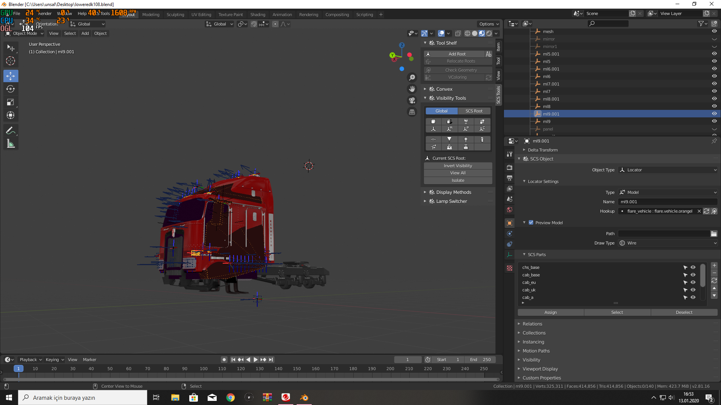
Task: Hide the mesh object in outliner
Action: (714, 31)
